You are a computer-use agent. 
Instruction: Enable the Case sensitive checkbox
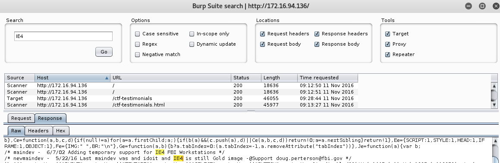138,34
